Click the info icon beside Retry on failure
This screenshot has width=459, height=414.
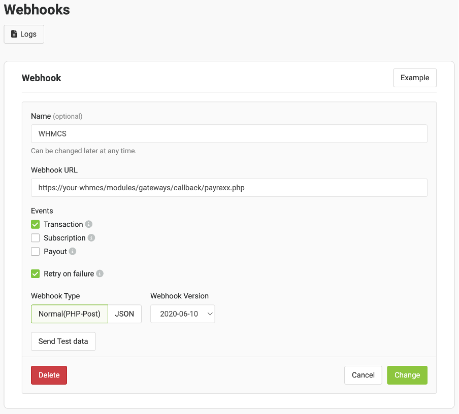point(100,273)
